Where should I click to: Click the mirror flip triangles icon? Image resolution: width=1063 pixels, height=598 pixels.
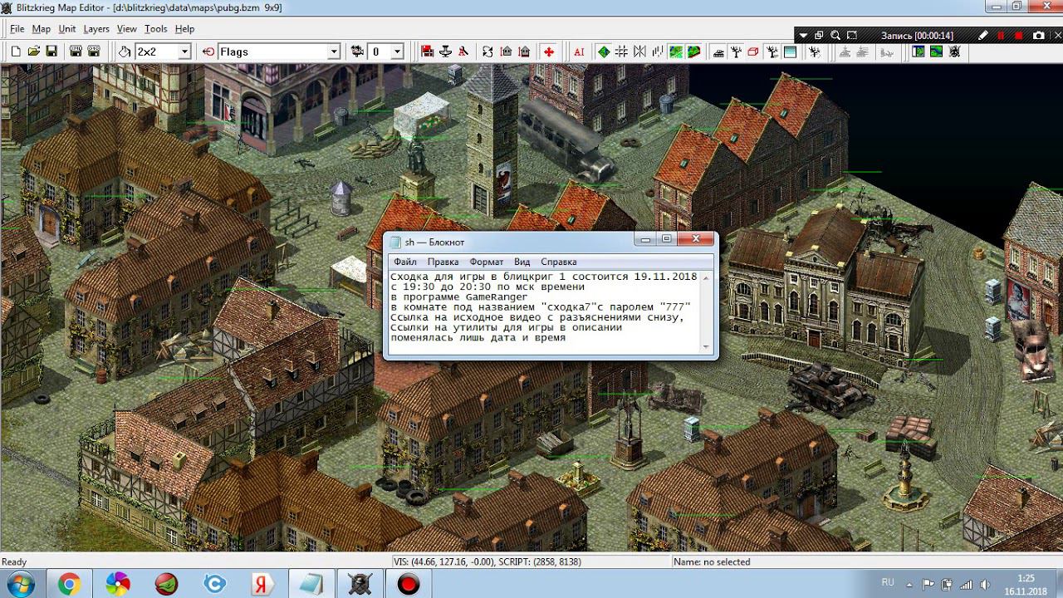[639, 51]
